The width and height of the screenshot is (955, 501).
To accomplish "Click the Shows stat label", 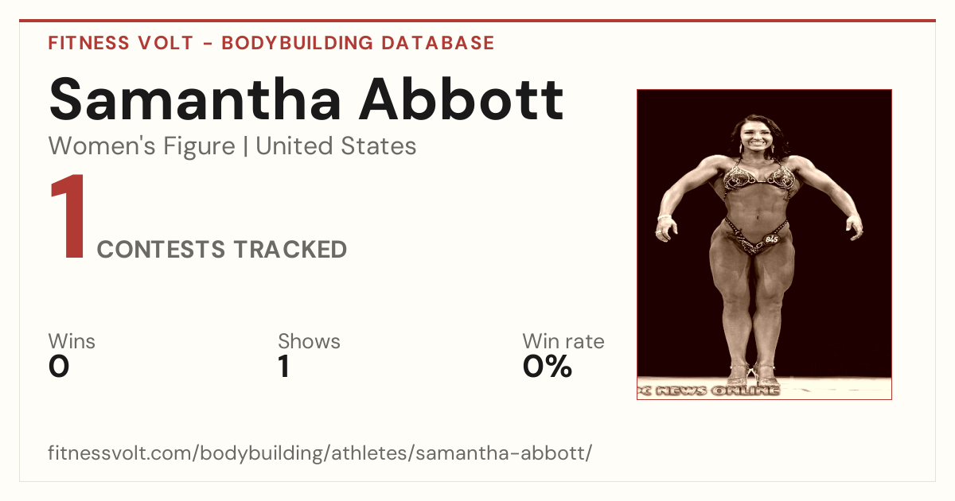I will pyautogui.click(x=309, y=341).
